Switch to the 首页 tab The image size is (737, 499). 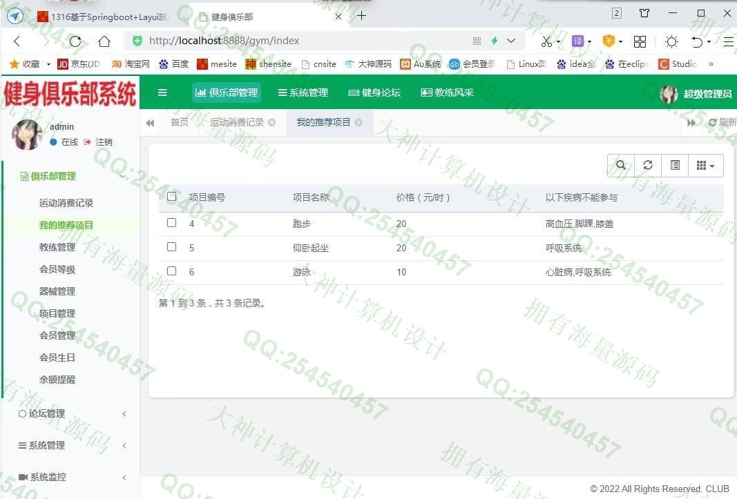point(180,123)
